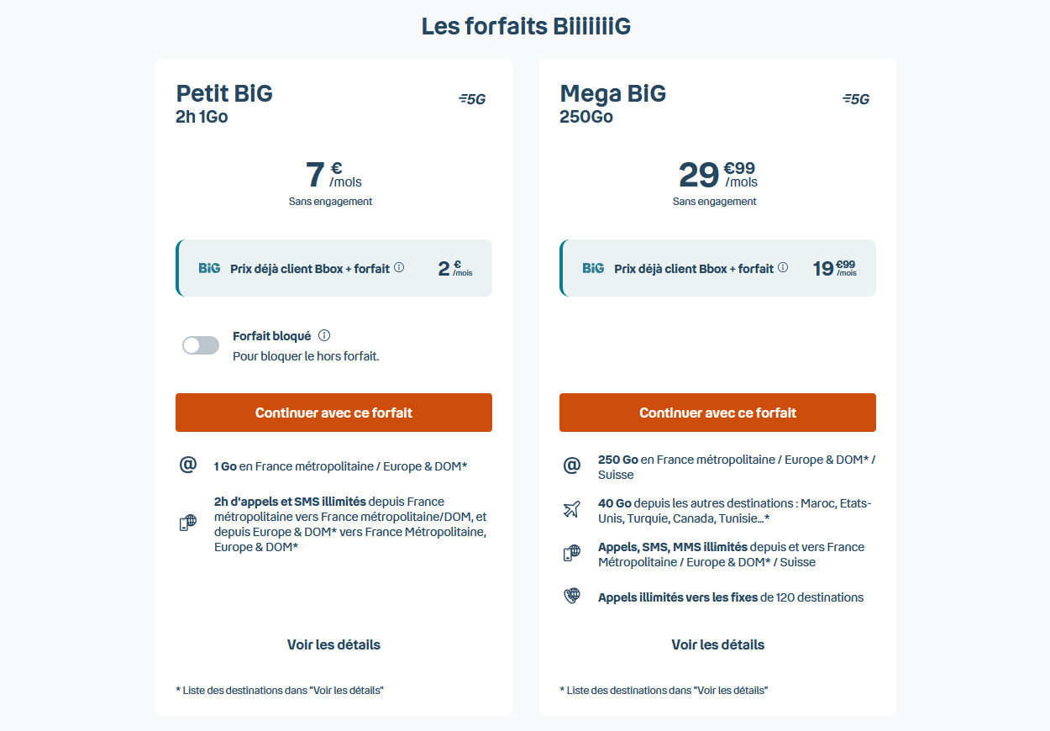Screen dimensions: 1050x731
Task: Click the globe-phone icon for fixed-line calls
Action: [x=572, y=597]
